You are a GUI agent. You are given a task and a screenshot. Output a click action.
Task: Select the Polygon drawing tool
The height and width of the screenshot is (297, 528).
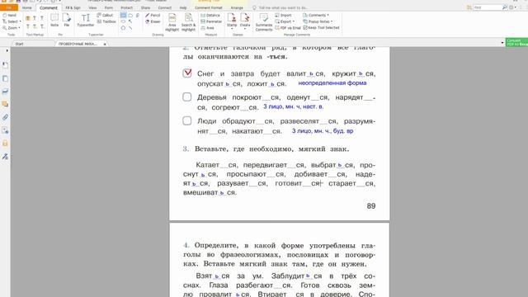point(123,28)
